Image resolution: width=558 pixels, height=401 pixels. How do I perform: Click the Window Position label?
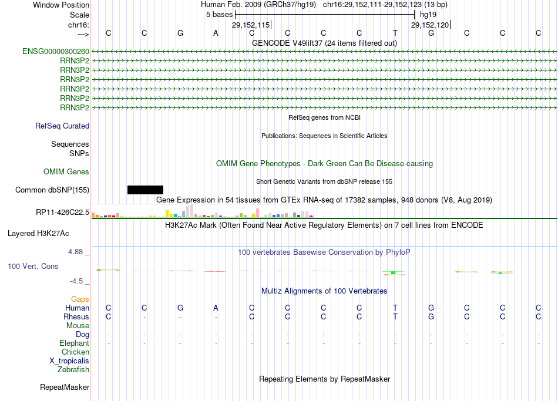point(61,5)
